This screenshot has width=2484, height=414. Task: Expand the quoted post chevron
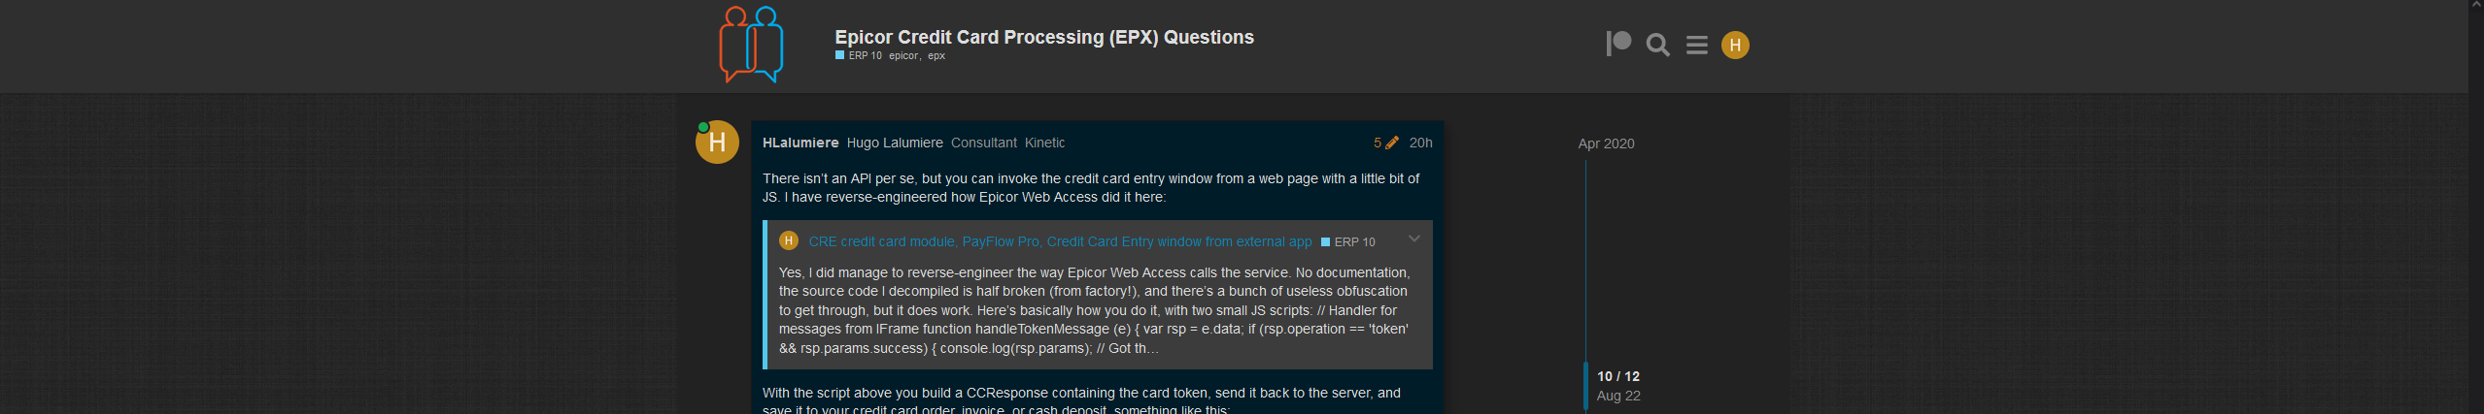[1414, 239]
